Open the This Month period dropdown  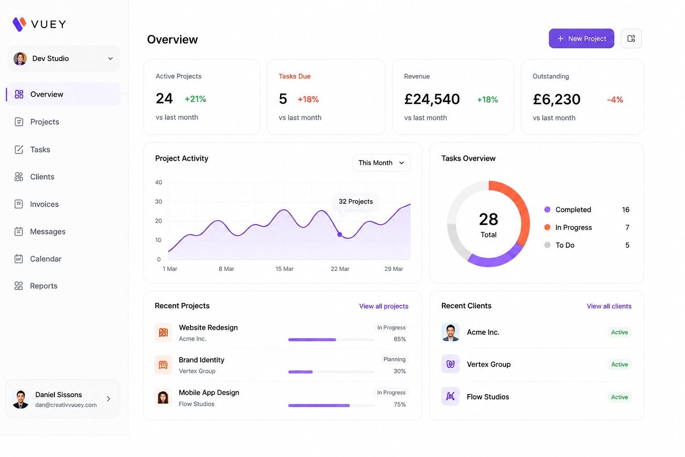[x=381, y=163]
